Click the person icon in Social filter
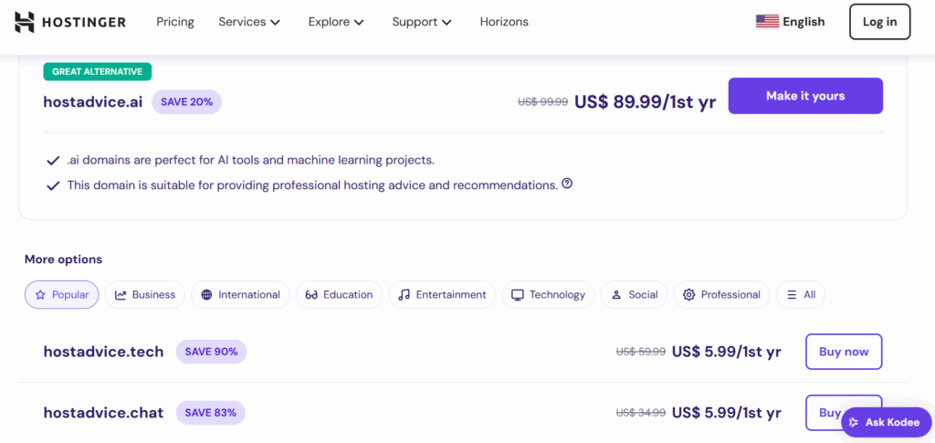 616,294
